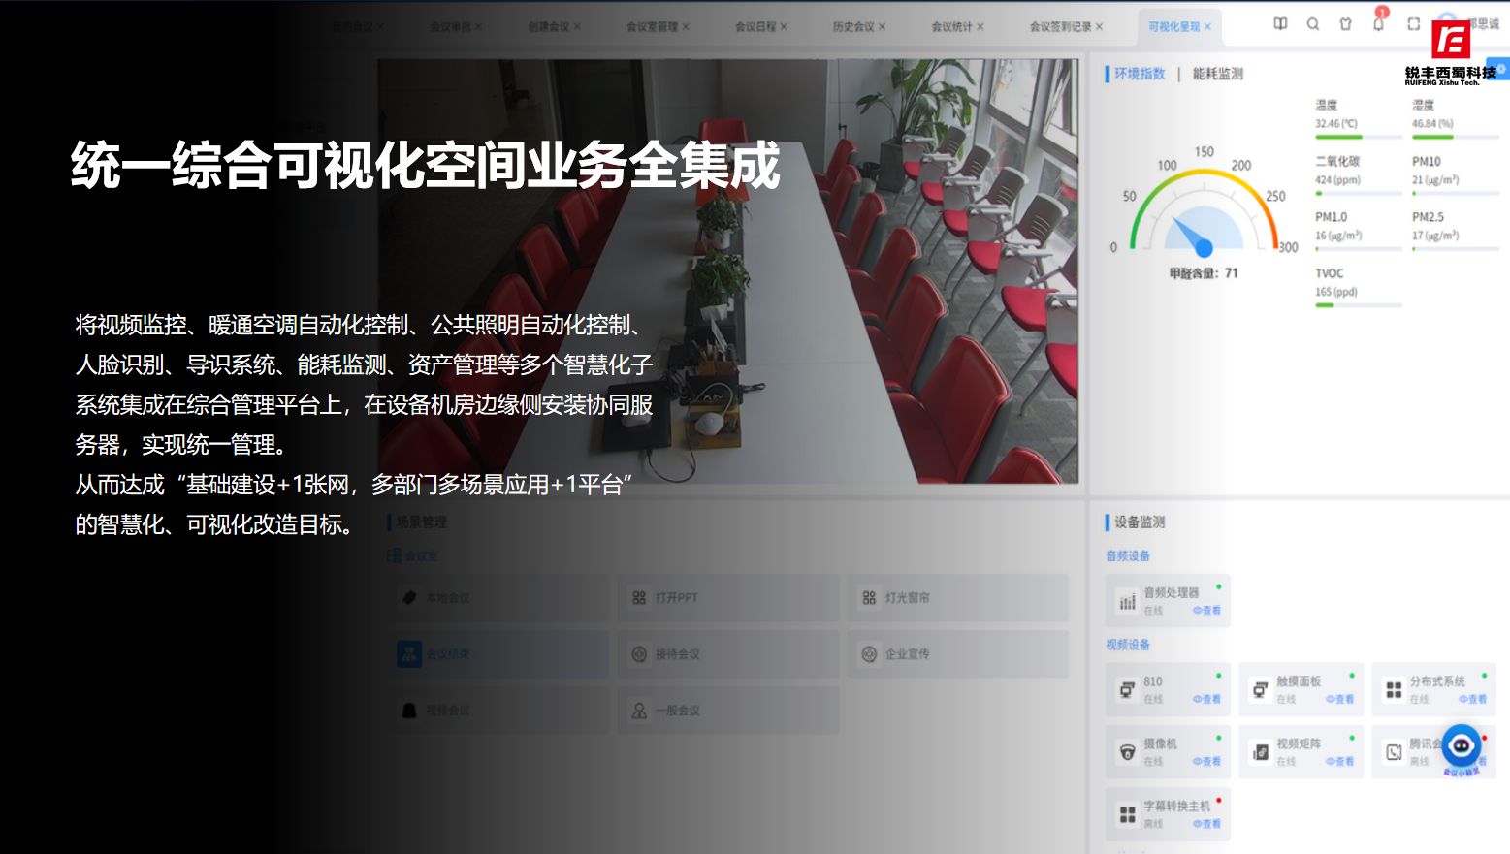Click the 音频处理器 equalizer icon
This screenshot has height=854, width=1510.
point(1127,602)
